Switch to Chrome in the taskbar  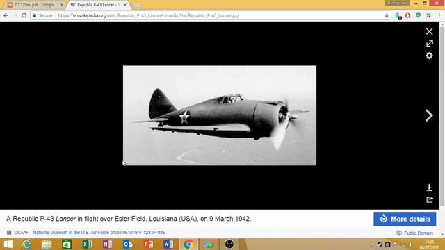tap(188, 244)
